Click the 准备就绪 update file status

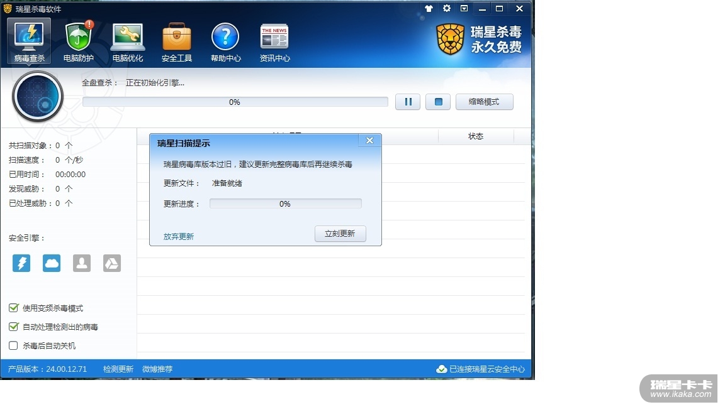pos(227,183)
